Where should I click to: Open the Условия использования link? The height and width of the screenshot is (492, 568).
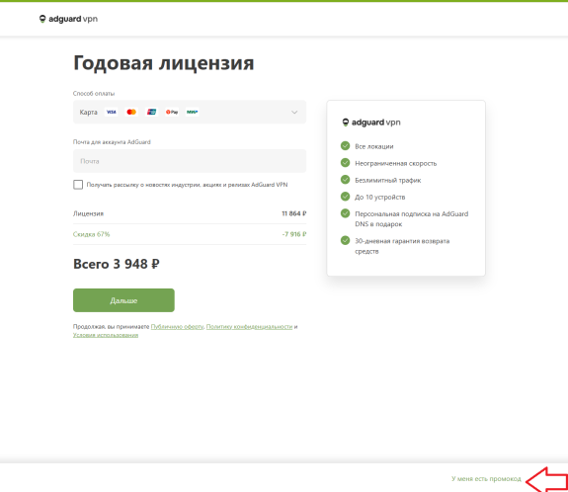point(106,335)
